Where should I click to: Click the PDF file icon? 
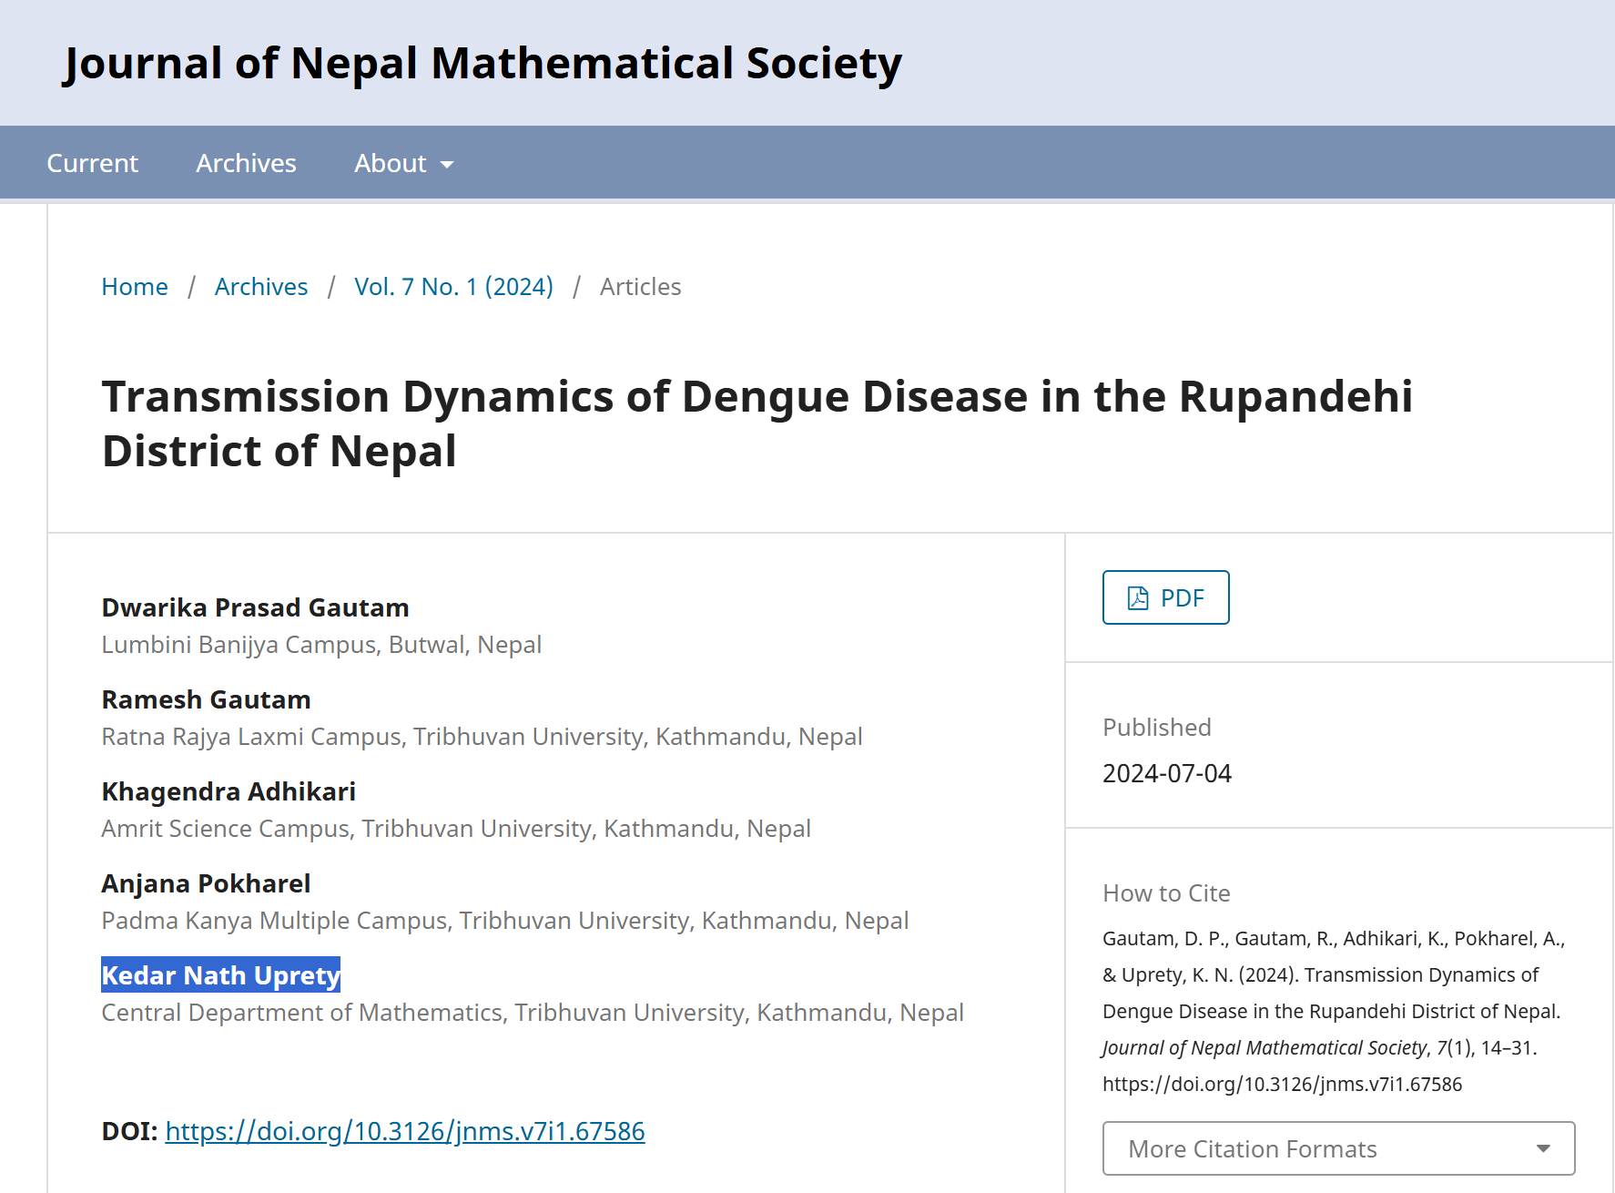(x=1138, y=598)
